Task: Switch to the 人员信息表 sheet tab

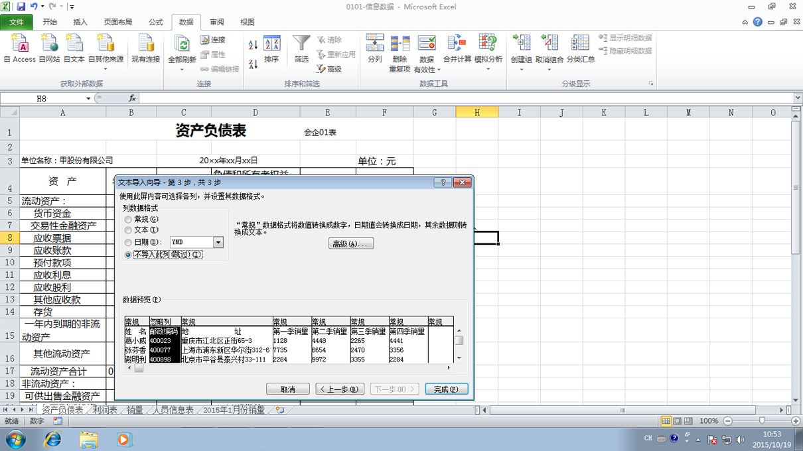Action: pyautogui.click(x=173, y=411)
